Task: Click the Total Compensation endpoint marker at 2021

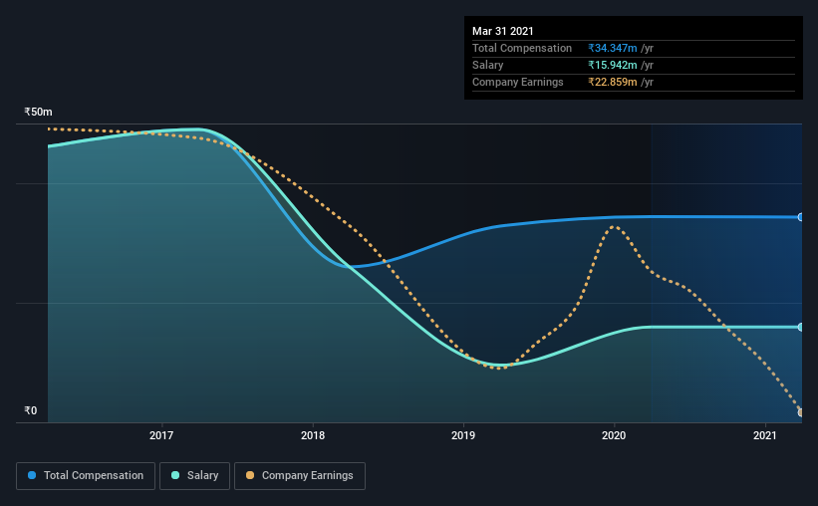Action: (800, 217)
